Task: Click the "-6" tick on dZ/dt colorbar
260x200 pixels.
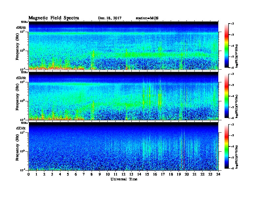Action: (232, 168)
